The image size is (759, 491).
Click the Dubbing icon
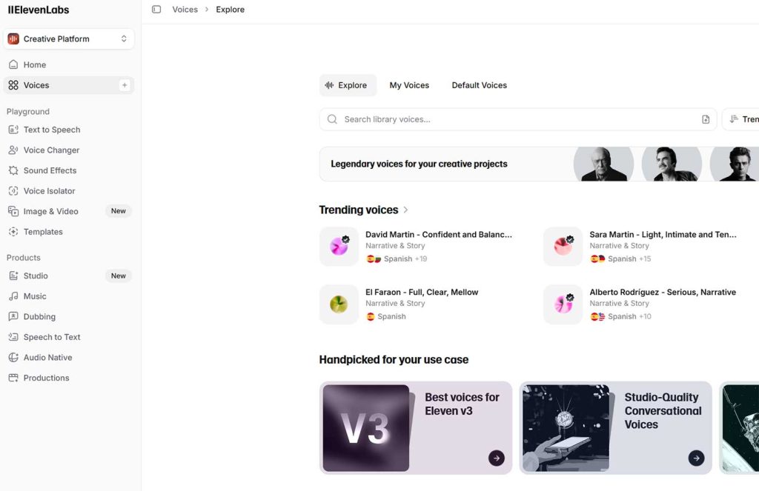(x=13, y=316)
